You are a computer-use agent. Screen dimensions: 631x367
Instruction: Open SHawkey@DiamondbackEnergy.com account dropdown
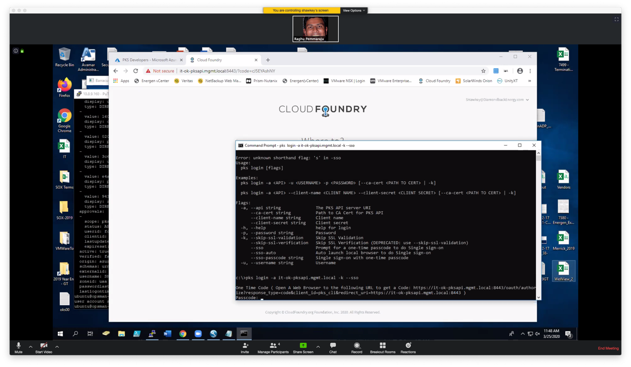click(497, 100)
